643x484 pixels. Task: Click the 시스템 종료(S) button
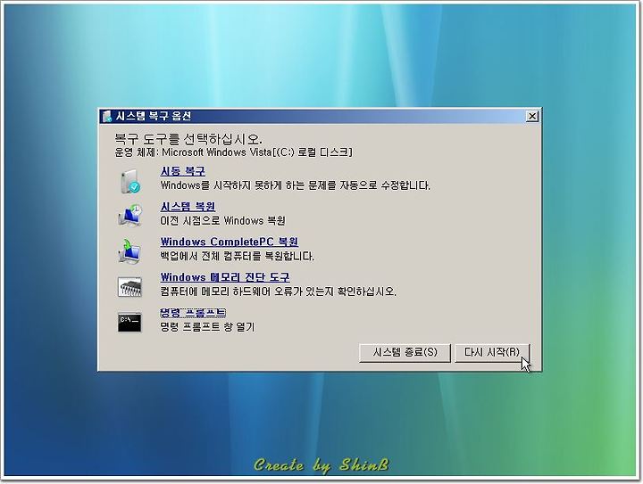[405, 353]
